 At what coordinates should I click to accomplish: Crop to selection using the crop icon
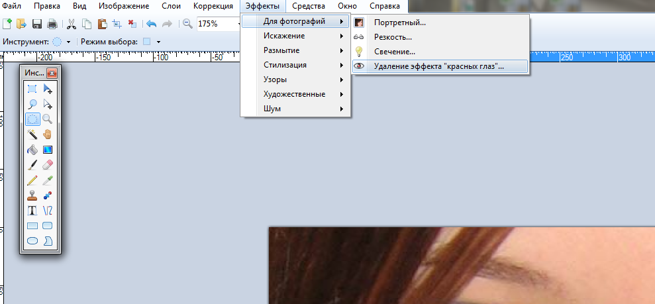117,24
